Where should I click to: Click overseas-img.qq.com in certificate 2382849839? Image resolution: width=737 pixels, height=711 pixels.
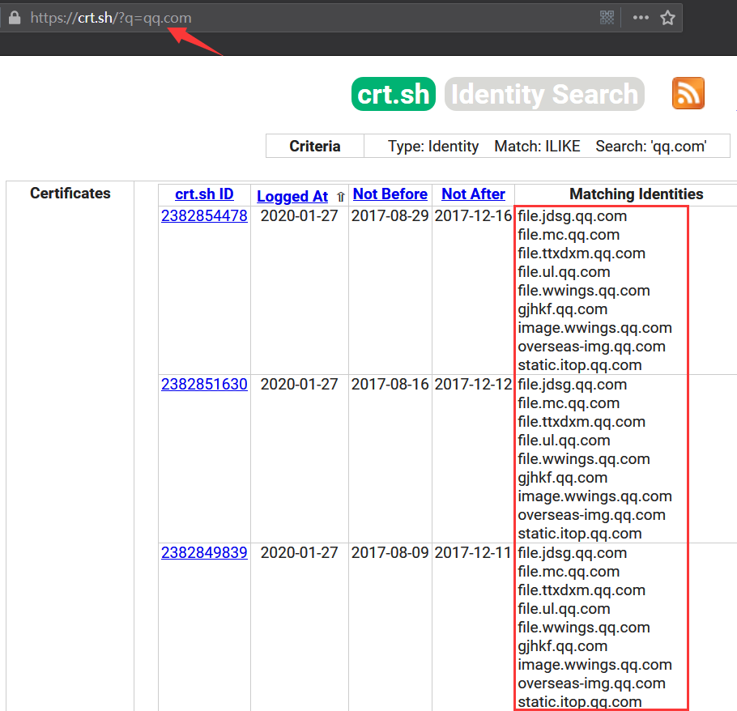592,683
